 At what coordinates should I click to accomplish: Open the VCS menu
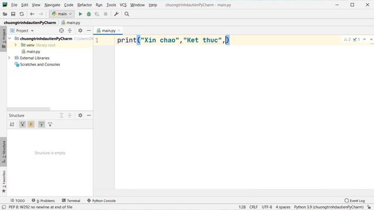(123, 5)
